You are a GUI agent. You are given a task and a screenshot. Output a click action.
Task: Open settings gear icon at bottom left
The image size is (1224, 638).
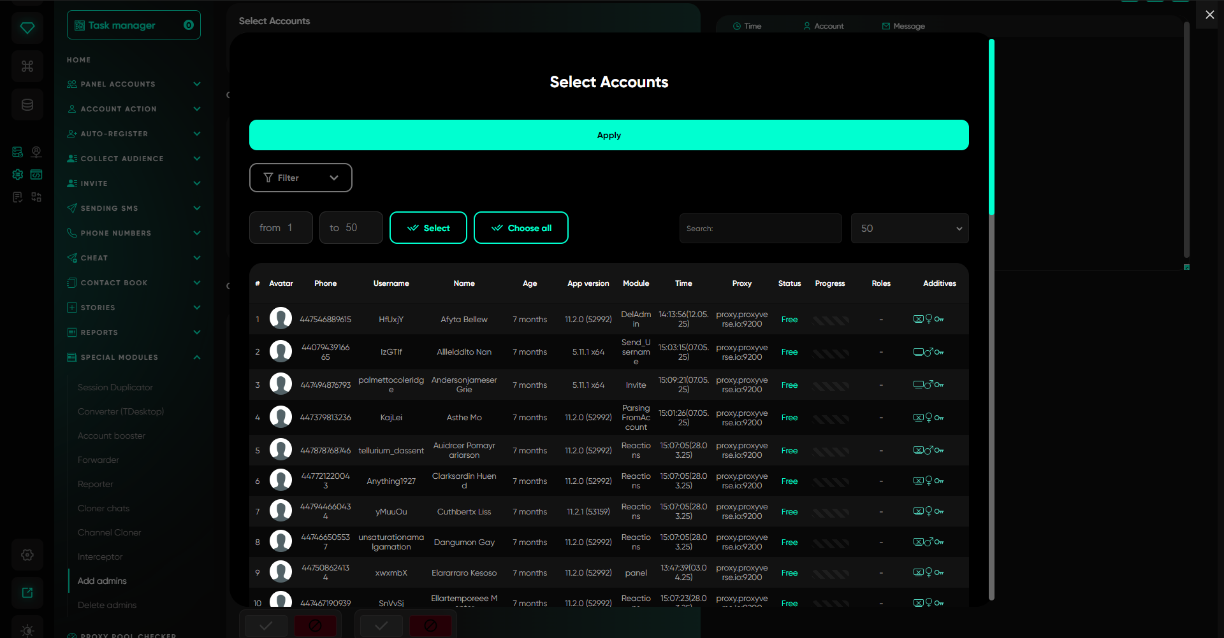click(27, 555)
